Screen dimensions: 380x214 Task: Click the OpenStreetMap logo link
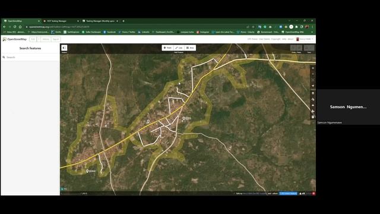pos(14,39)
